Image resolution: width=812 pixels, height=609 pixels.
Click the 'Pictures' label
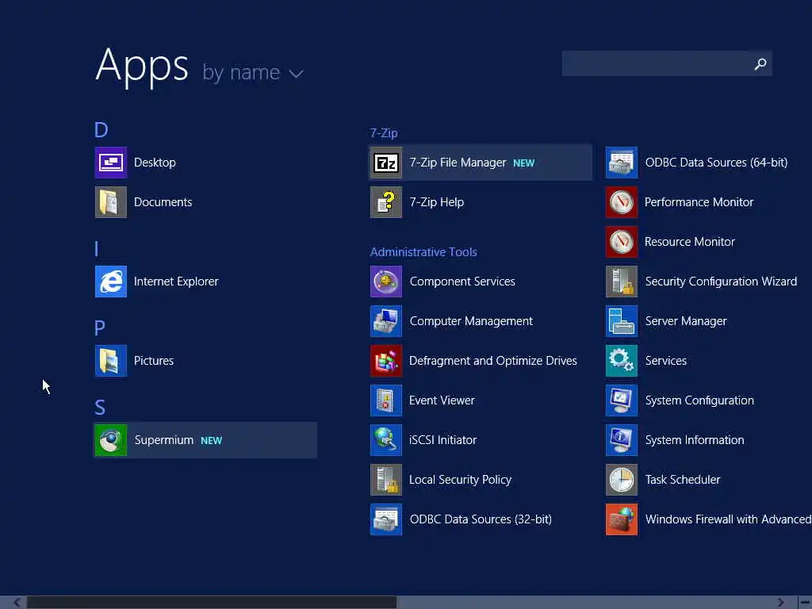click(154, 361)
